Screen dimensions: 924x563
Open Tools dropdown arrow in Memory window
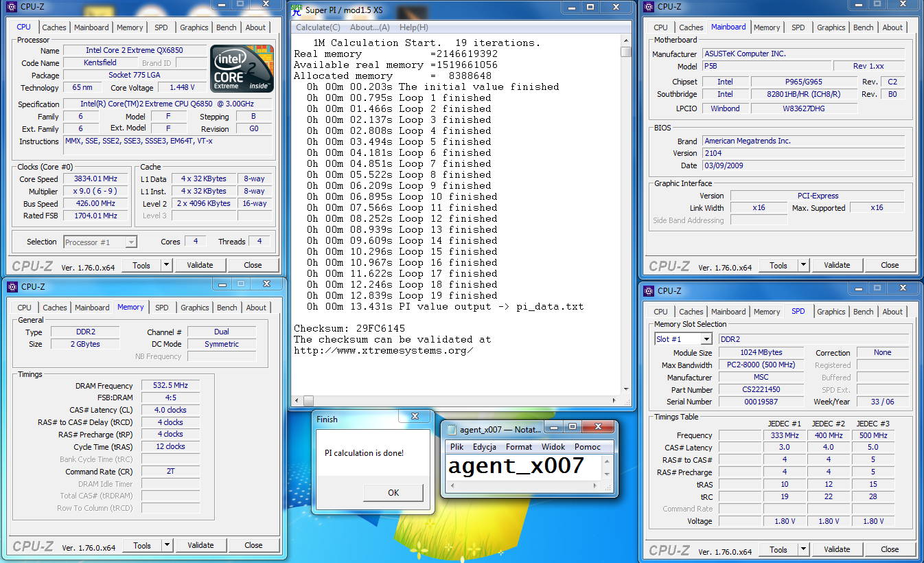[x=167, y=545]
